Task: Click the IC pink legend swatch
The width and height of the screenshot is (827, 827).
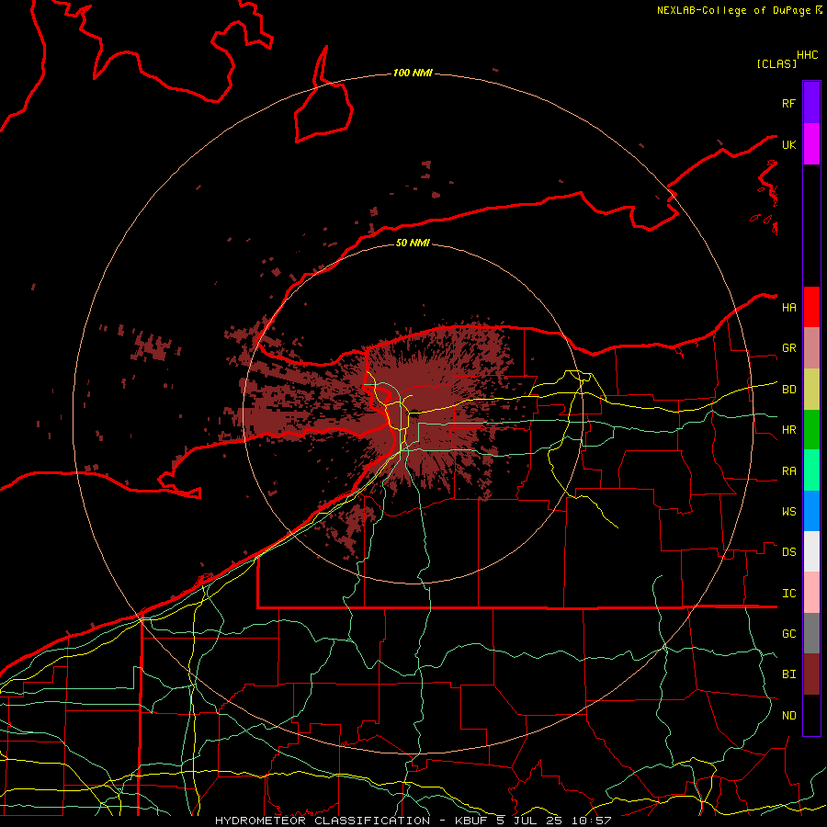Action: point(811,593)
